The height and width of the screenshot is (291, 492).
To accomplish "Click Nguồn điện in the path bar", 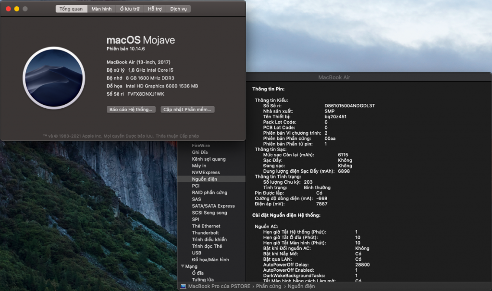I will point(301,286).
